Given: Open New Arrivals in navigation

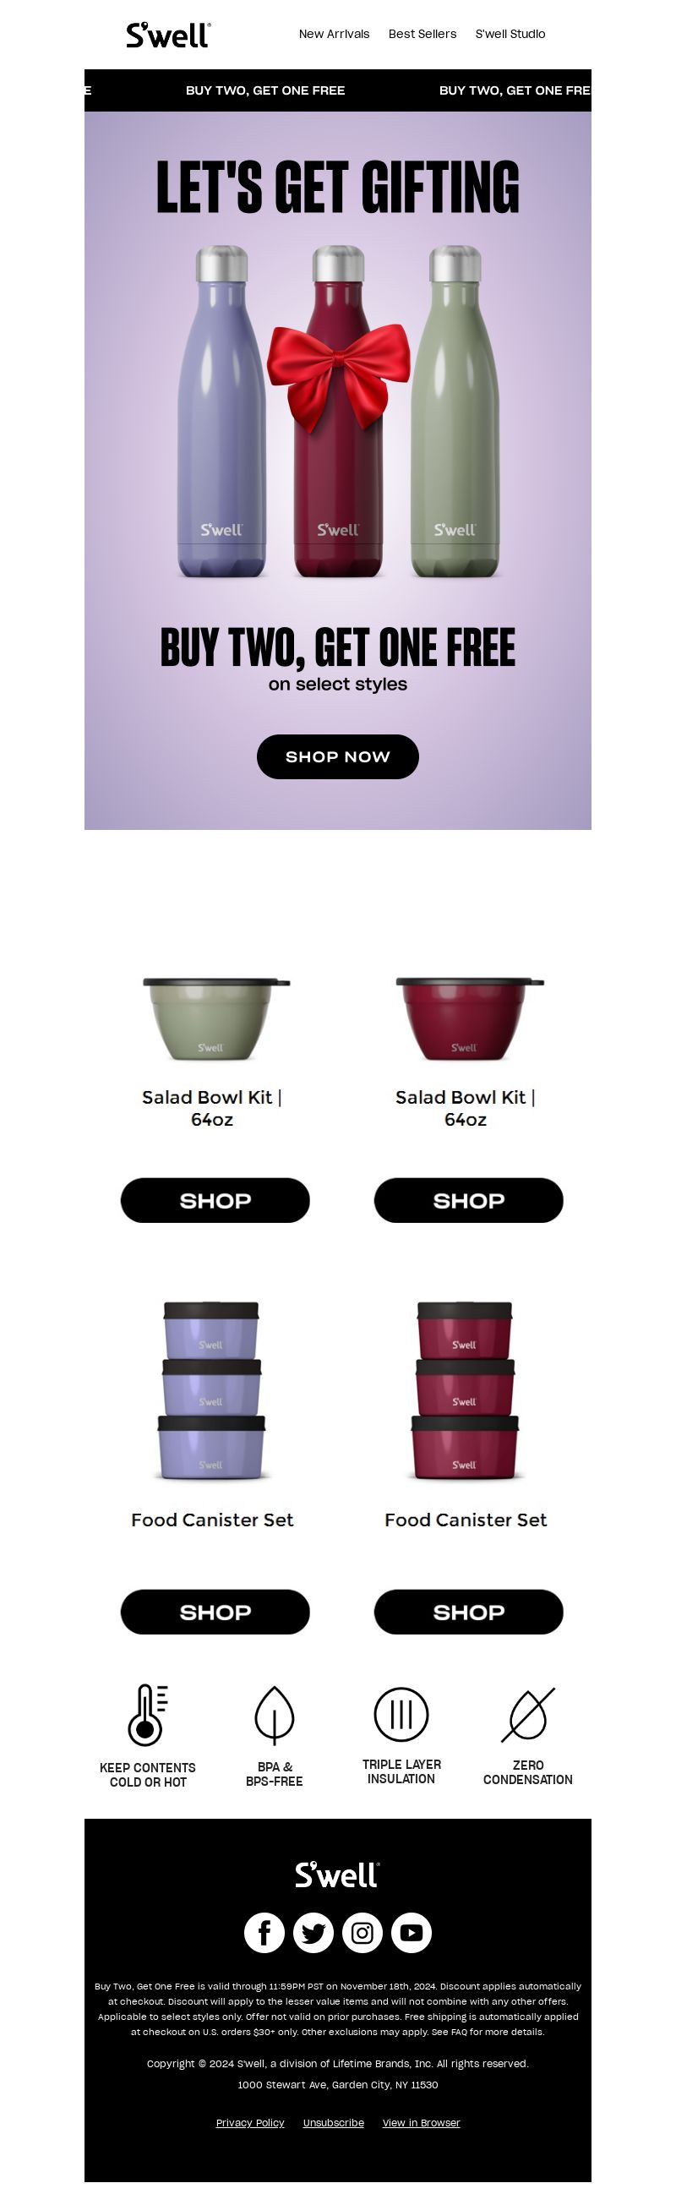Looking at the screenshot, I should pos(334,34).
